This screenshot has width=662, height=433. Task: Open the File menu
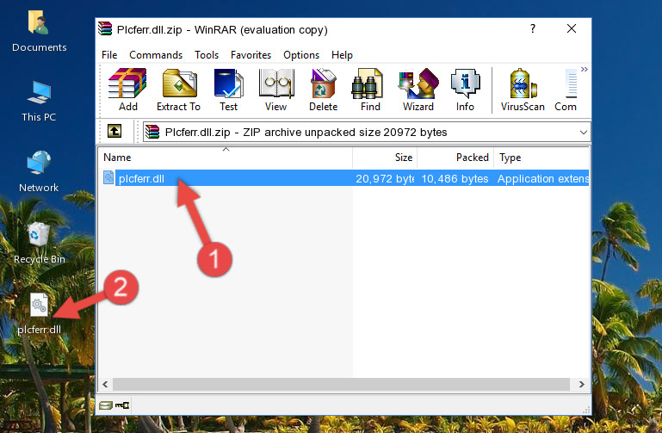pos(109,55)
